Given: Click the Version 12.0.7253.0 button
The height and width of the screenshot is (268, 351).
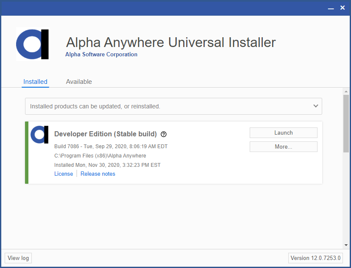Looking at the screenshot, I should (x=315, y=258).
